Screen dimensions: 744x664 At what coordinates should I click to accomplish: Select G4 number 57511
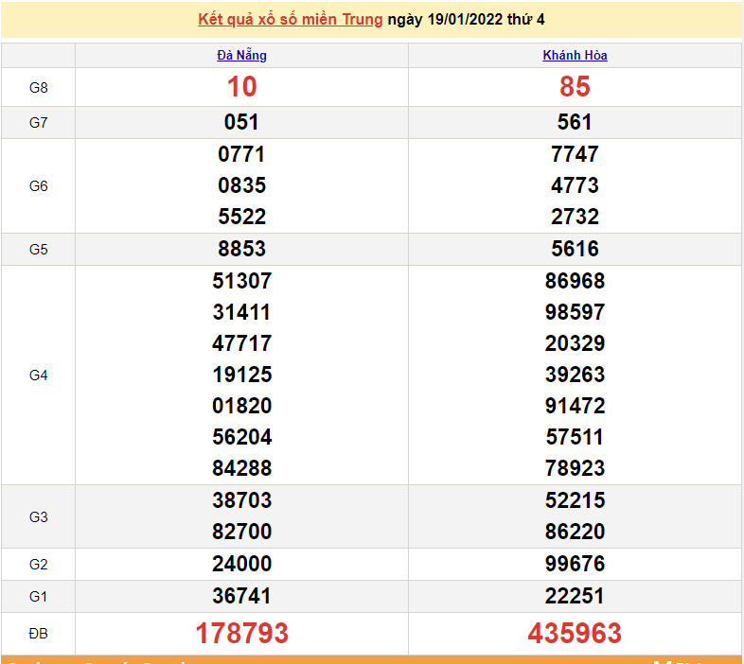pos(575,437)
